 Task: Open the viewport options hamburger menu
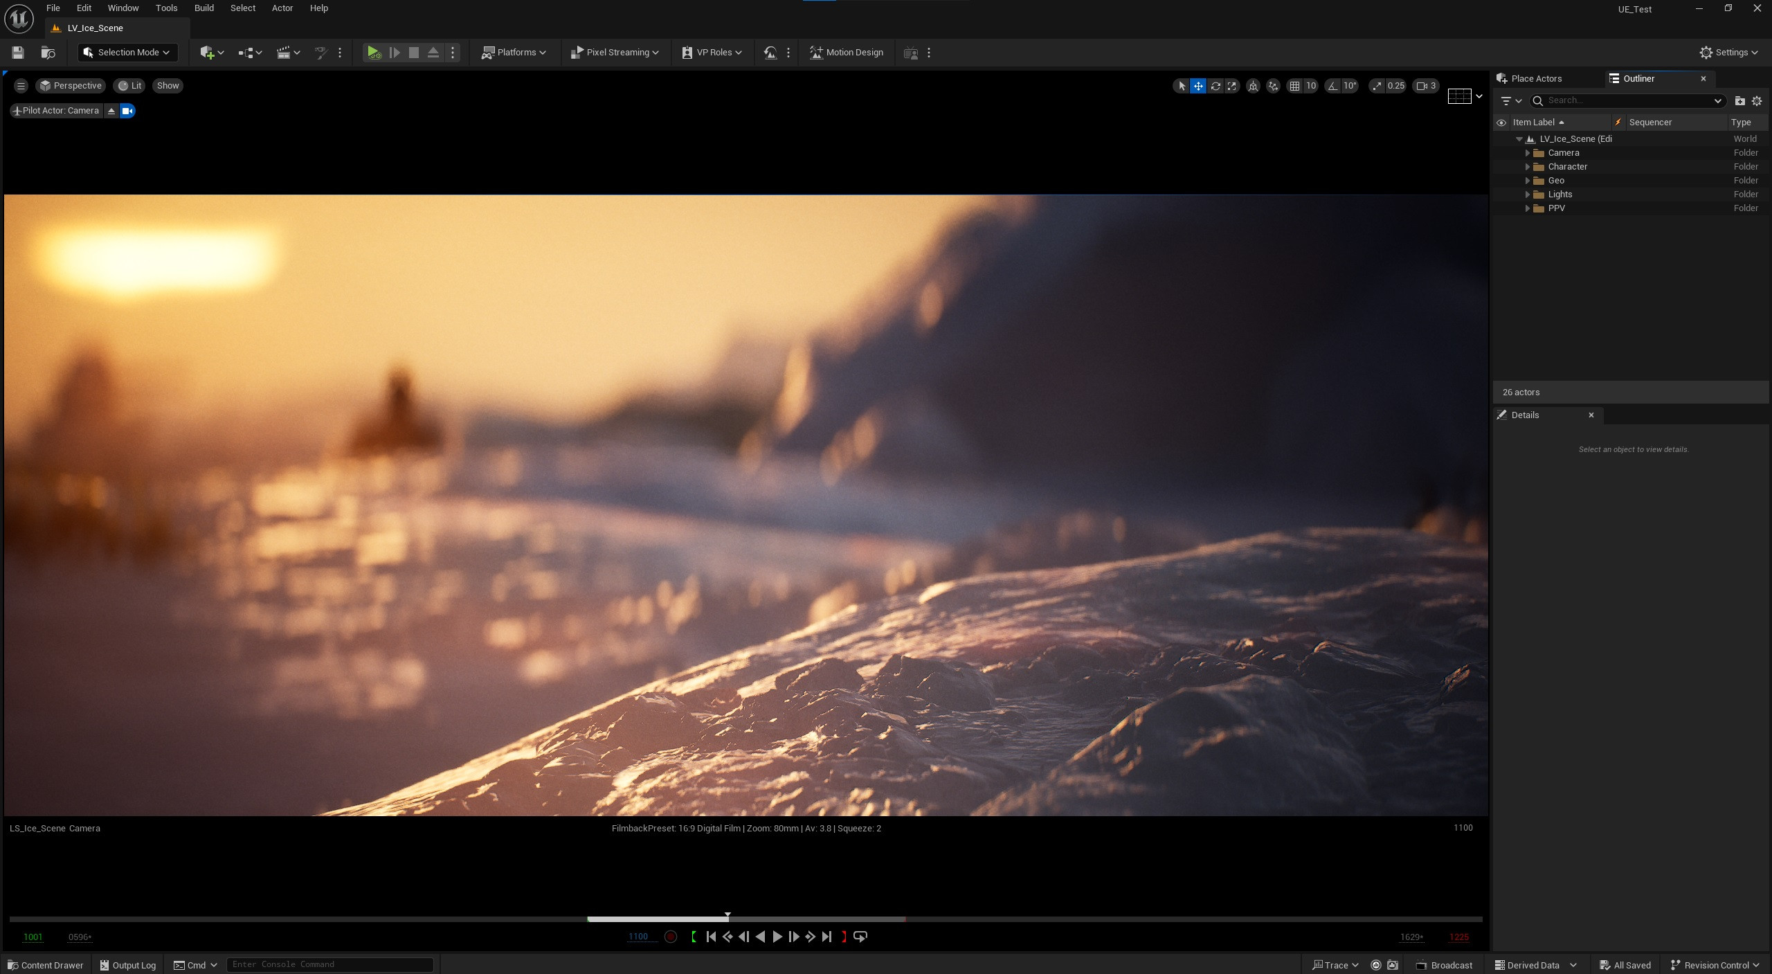[21, 86]
